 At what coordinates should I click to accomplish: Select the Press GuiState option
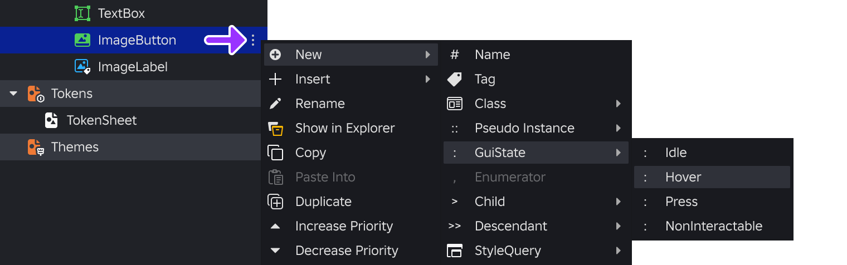pyautogui.click(x=712, y=202)
